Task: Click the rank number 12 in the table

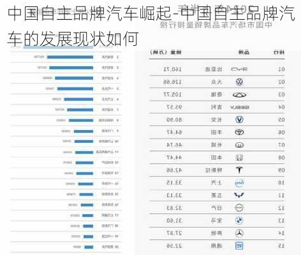Action: tap(281, 208)
